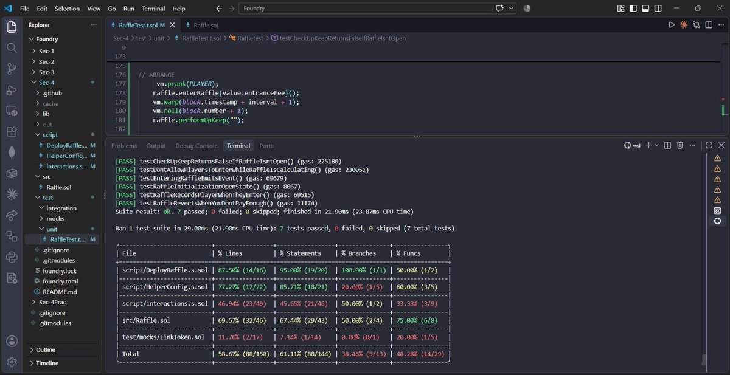Click the Copilot chat icon
Viewport: 730px width, 375px height.
click(499, 9)
